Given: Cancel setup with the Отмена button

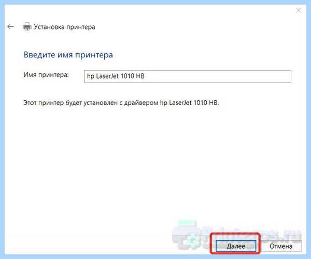Looking at the screenshot, I should coord(281,246).
